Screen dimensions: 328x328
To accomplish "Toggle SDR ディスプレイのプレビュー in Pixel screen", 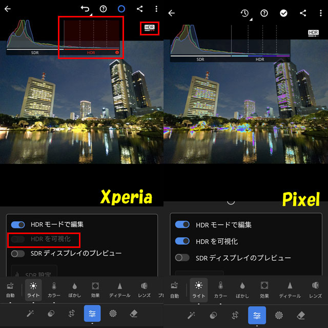I will point(182,258).
